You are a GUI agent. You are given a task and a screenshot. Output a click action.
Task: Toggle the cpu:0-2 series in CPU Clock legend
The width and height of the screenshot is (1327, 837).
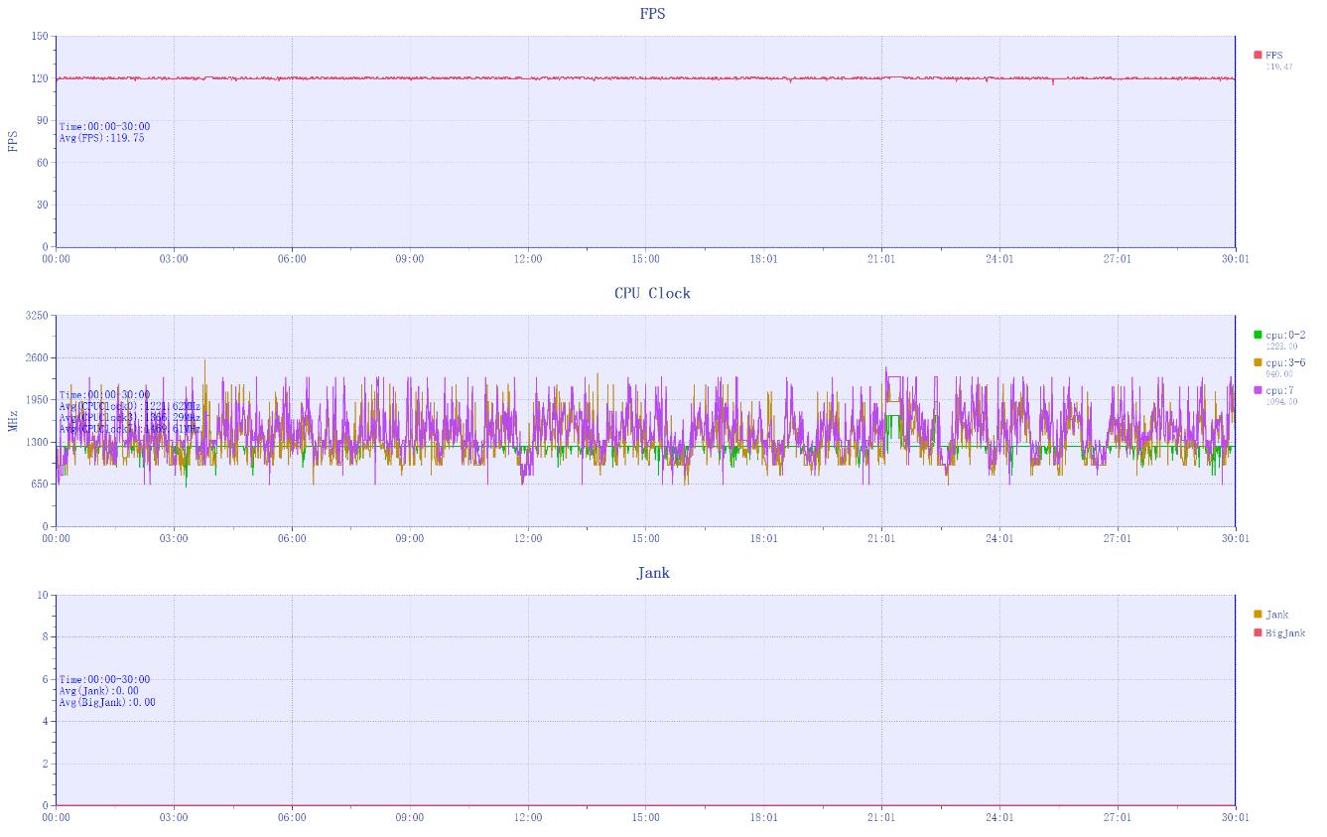pyautogui.click(x=1279, y=336)
